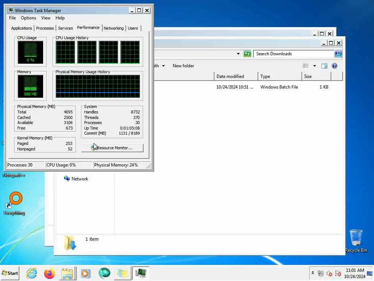The image size is (374, 281).
Task: Click New folder in Explorer toolbar
Action: tap(183, 66)
